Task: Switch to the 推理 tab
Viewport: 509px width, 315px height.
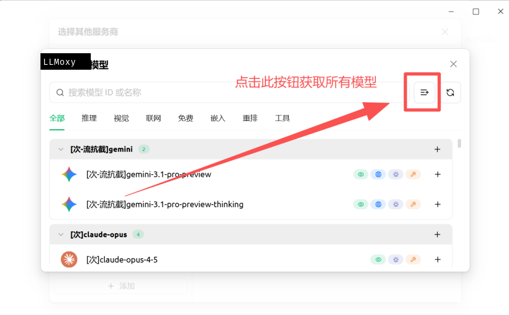Action: pos(89,118)
